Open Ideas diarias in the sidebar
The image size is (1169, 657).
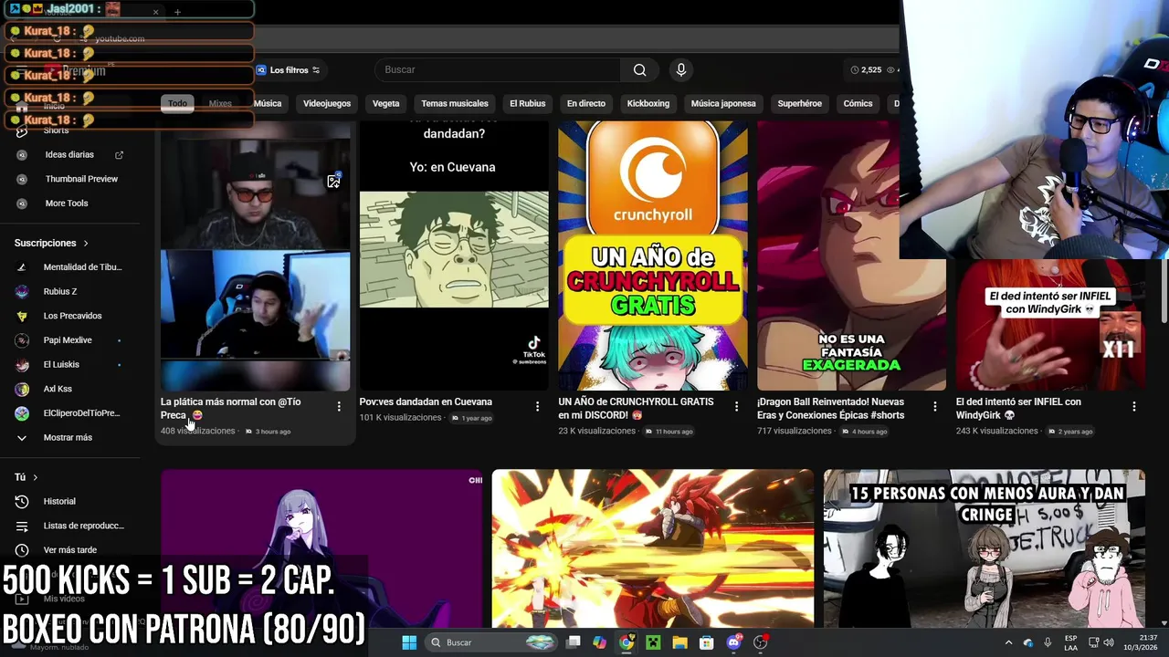(69, 155)
